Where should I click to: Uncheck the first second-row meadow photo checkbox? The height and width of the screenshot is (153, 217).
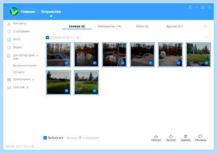(x=67, y=91)
